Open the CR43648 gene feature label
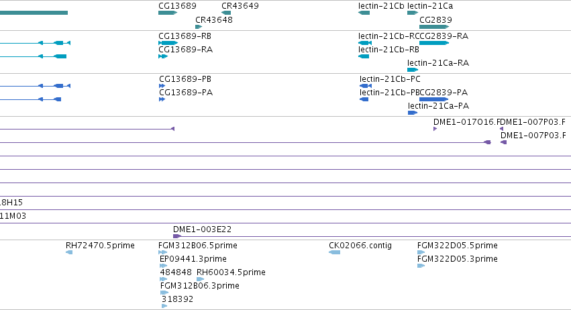The width and height of the screenshot is (571, 310). pyautogui.click(x=214, y=19)
